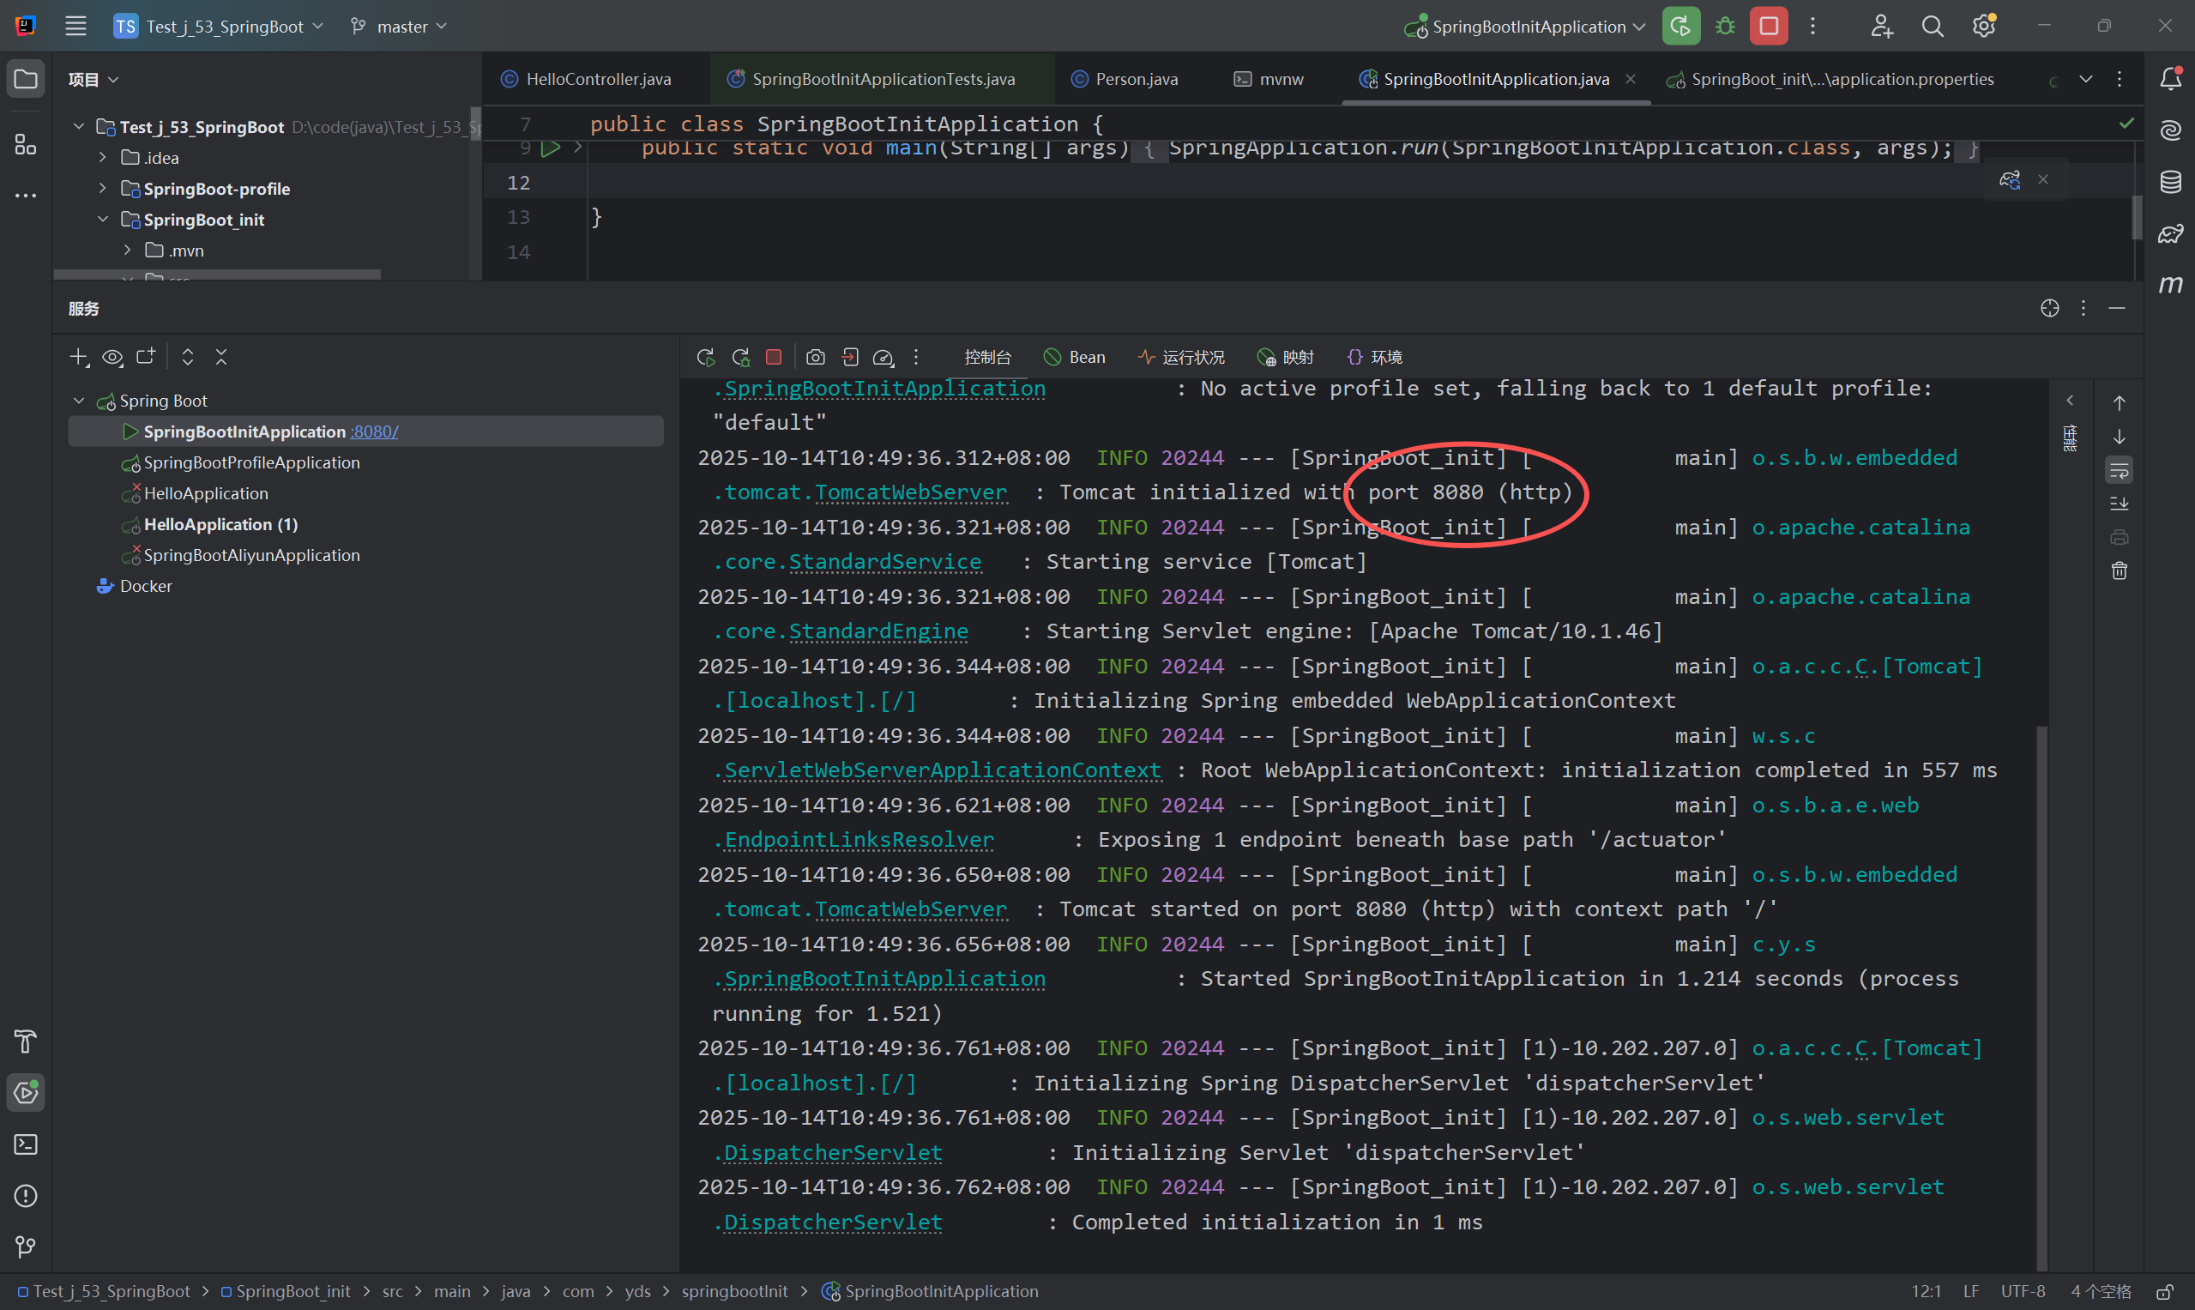Screen dimensions: 2195x1310
Task: Toggle service view options with eye icon
Action: [112, 357]
